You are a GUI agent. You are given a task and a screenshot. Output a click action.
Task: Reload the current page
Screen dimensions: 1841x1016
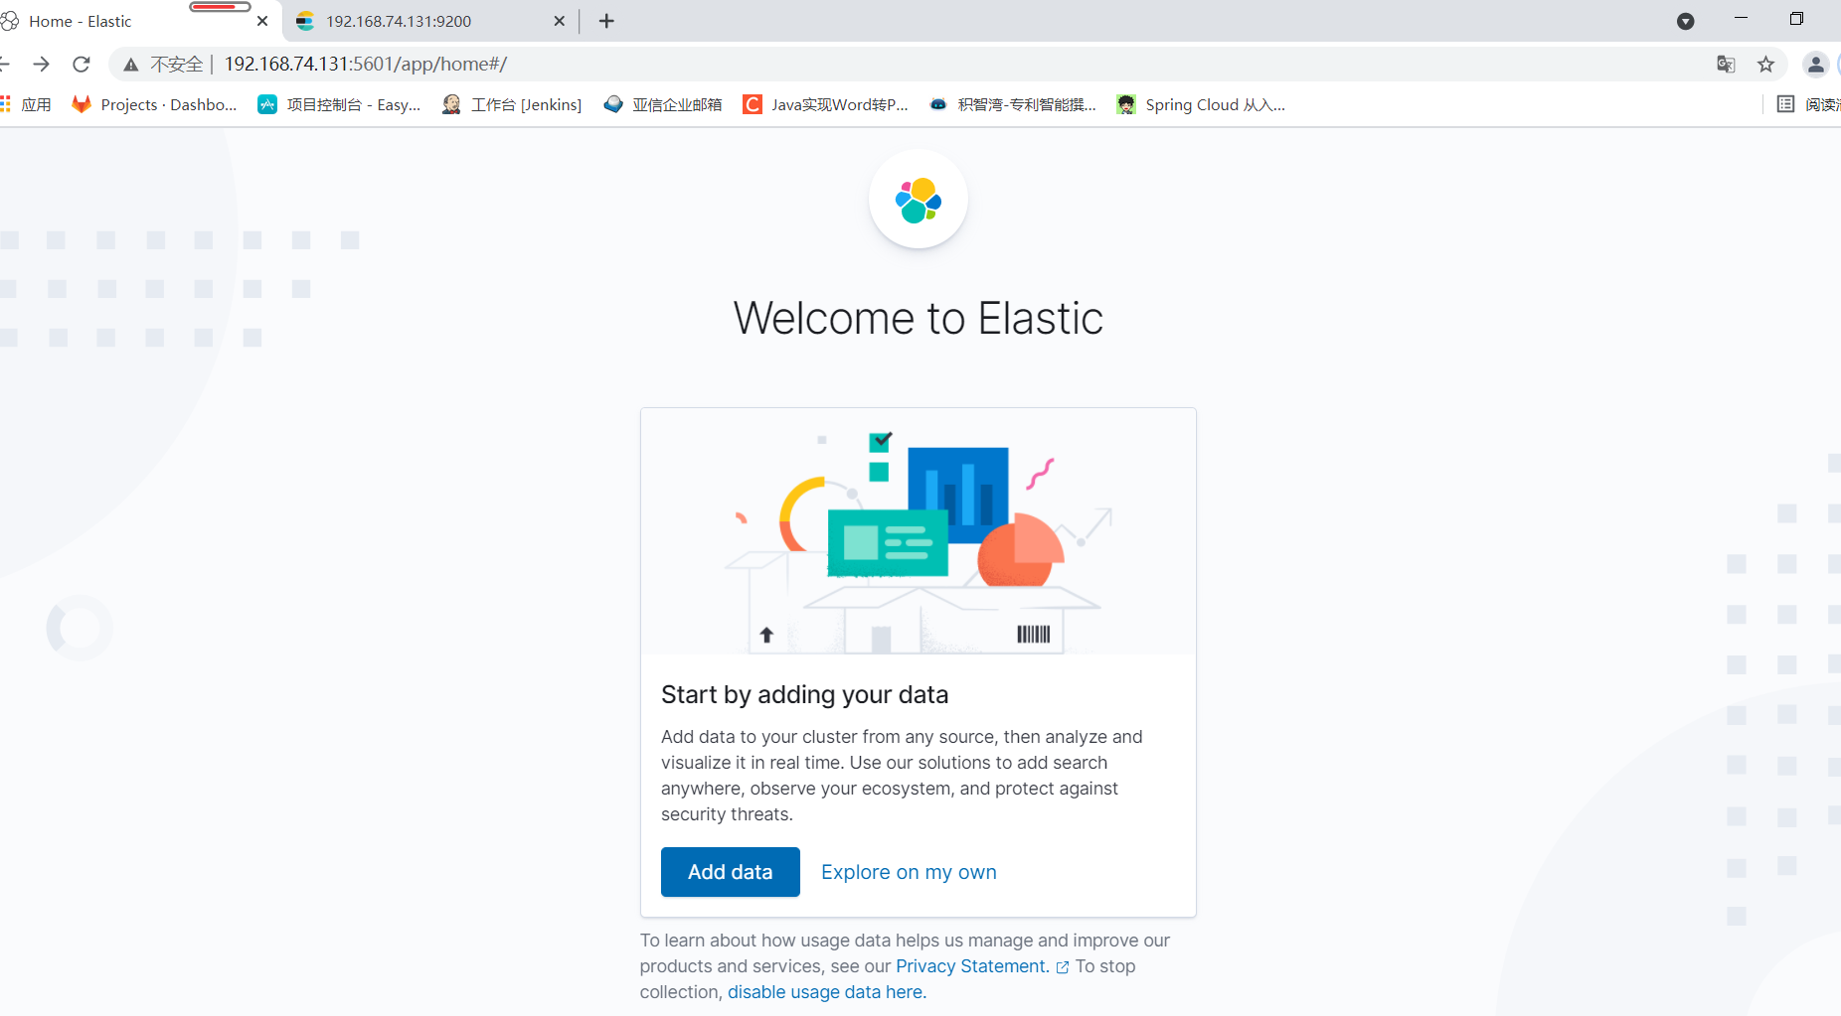click(82, 65)
